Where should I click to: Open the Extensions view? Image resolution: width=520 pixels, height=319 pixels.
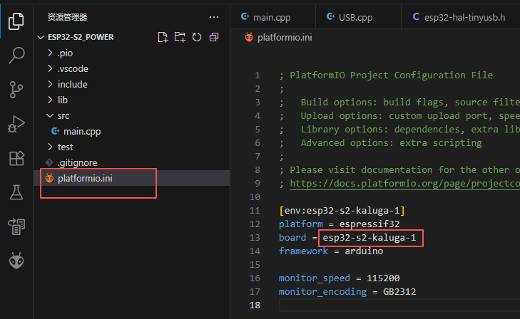click(x=16, y=159)
